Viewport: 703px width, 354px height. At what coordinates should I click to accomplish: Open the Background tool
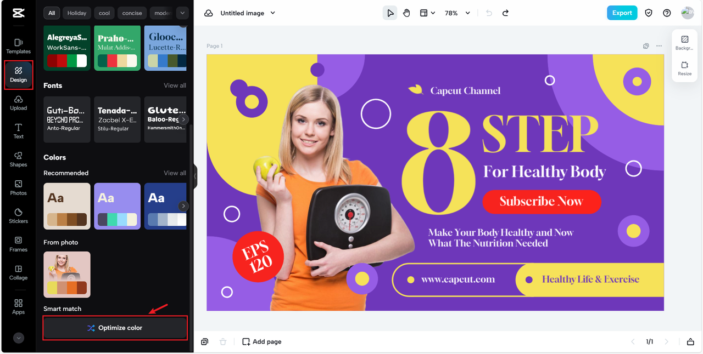click(684, 43)
